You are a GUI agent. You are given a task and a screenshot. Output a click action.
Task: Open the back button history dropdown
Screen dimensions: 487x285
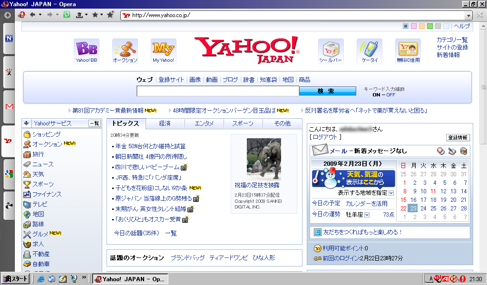coord(40,15)
